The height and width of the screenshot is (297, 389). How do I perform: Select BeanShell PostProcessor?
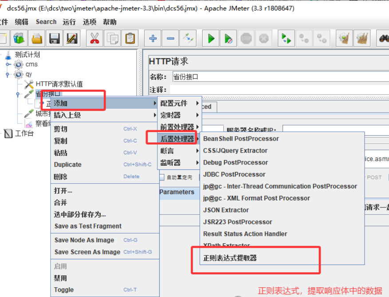[282, 139]
